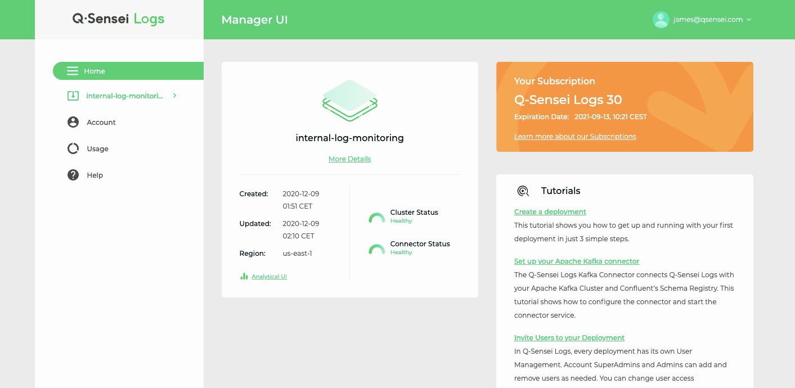Open Usage in the sidebar
795x388 pixels.
pyautogui.click(x=97, y=148)
